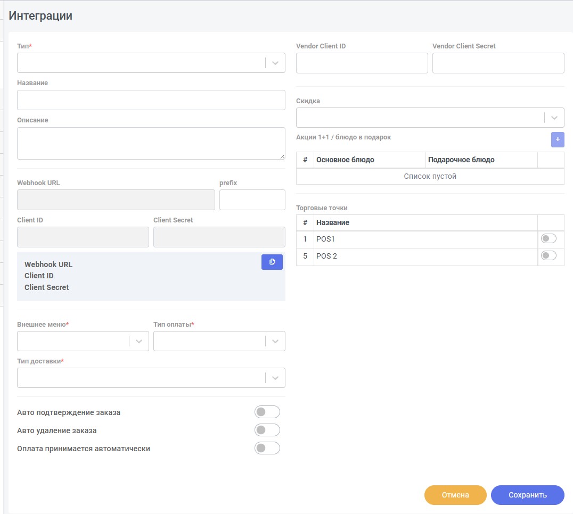Viewport: 573px width, 514px height.
Task: Focus the prefix input field
Action: 252,200
